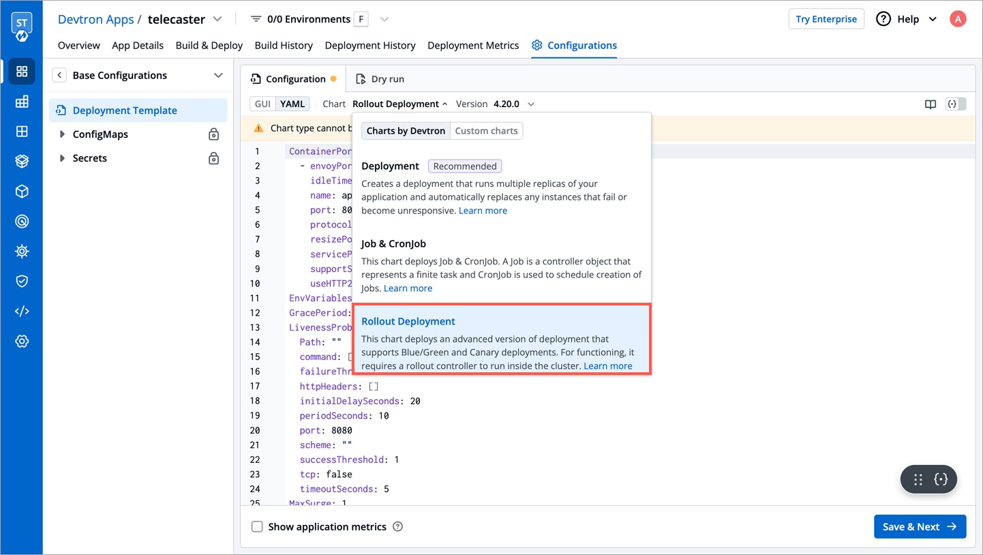Open the readme book icon
The image size is (983, 555).
930,104
